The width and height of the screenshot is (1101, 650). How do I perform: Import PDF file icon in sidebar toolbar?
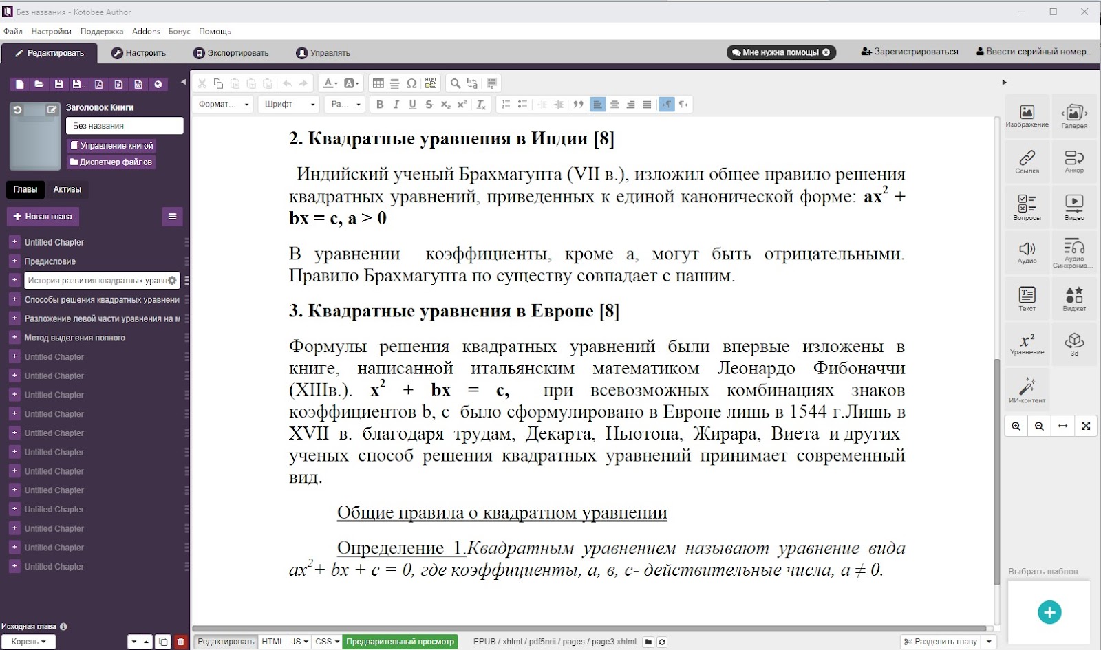tap(99, 85)
